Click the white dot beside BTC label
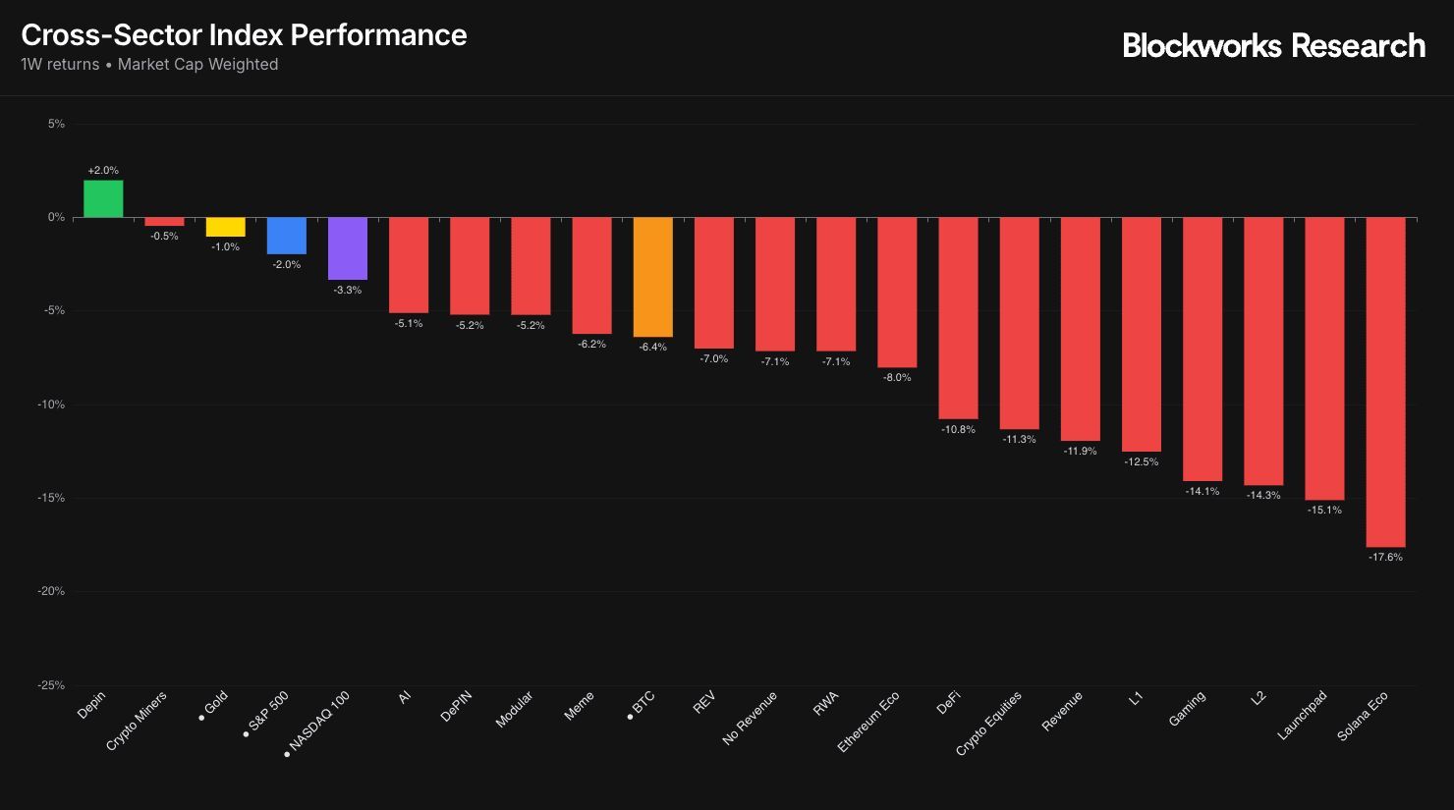This screenshot has height=810, width=1454. 630,718
